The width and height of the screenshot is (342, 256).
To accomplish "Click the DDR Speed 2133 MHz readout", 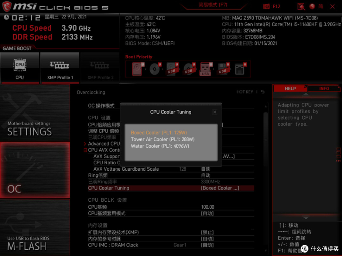I will (x=52, y=37).
